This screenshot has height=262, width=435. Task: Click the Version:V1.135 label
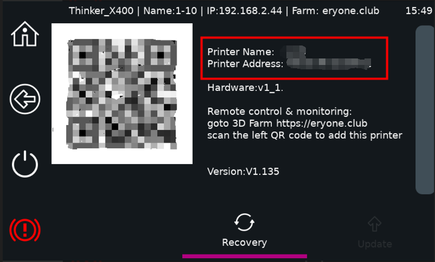tap(243, 172)
